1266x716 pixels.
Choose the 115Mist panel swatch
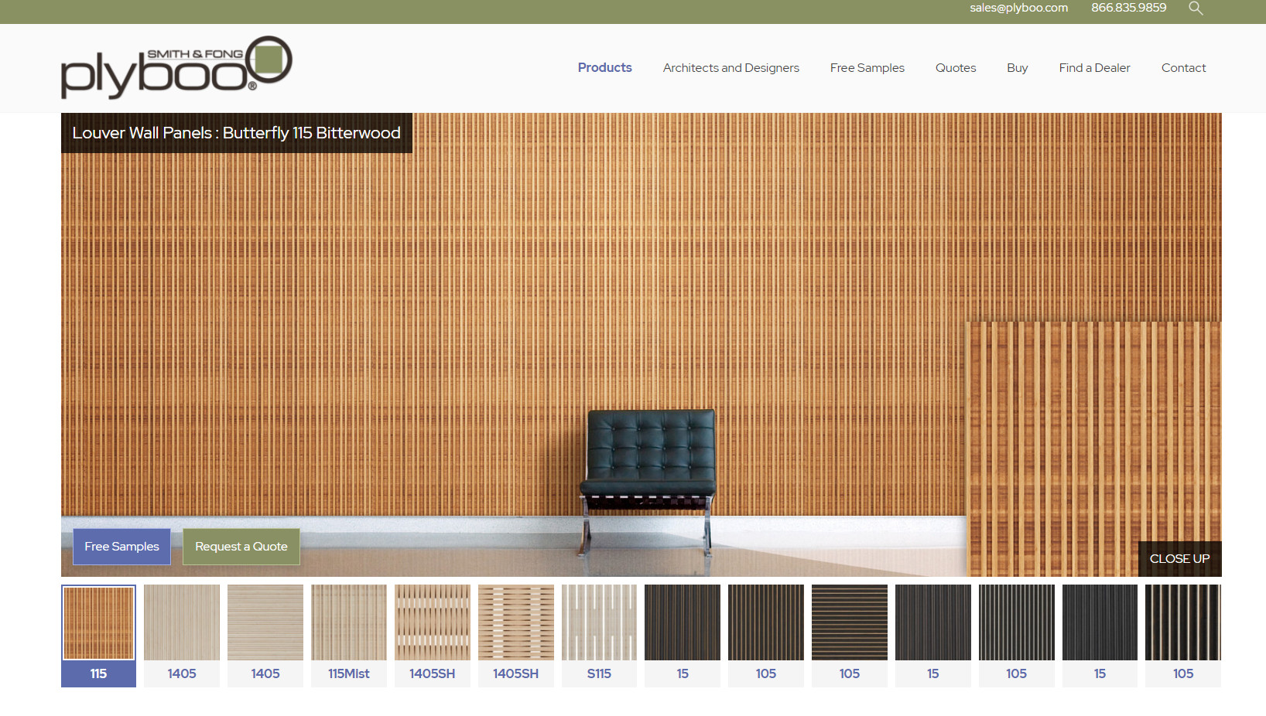pyautogui.click(x=349, y=622)
